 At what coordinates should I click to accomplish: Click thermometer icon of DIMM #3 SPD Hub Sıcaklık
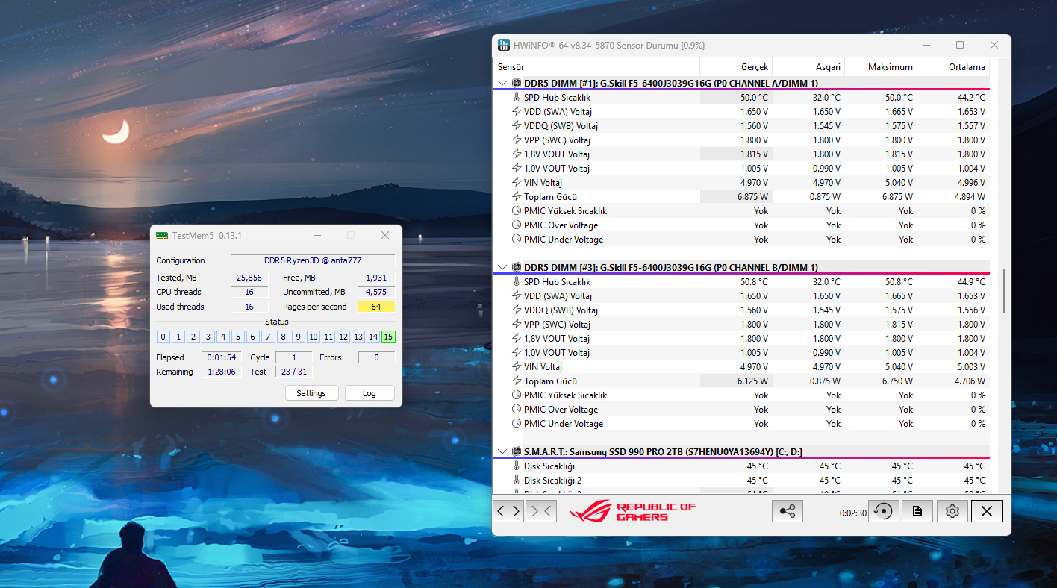[x=516, y=282]
